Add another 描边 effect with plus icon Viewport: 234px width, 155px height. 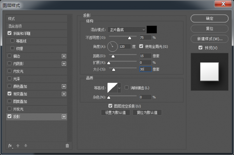point(64,56)
